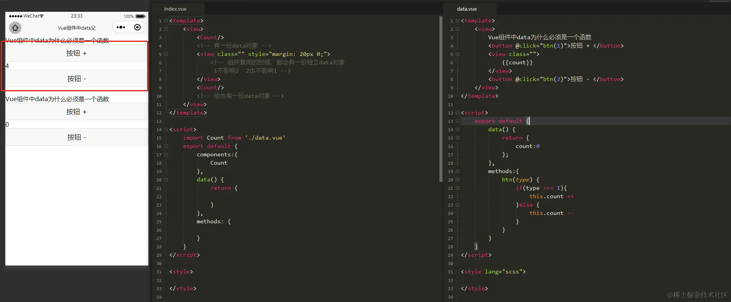Click the 100% battery text in the simulator
Screen dimensions: 731x302
click(128, 16)
